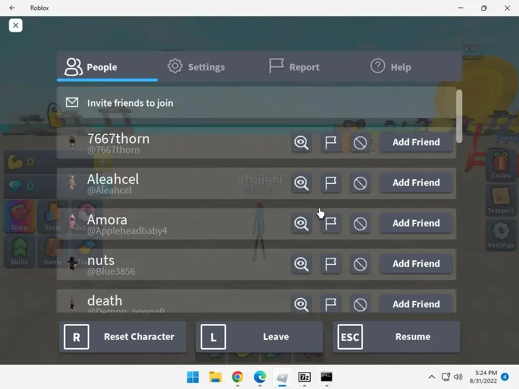The image size is (519, 389).
Task: Inspect Aleahcel's avatar
Action: point(301,183)
